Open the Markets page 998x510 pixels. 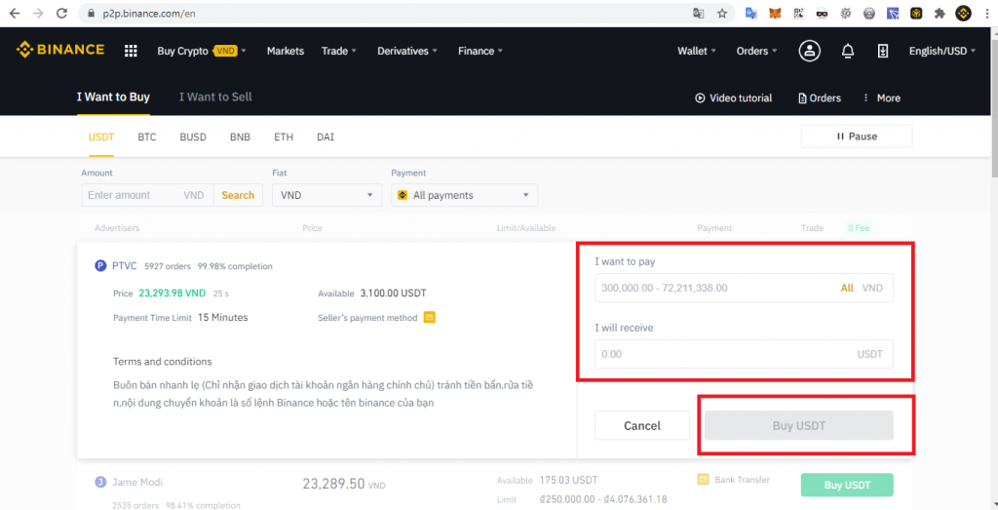pos(286,51)
